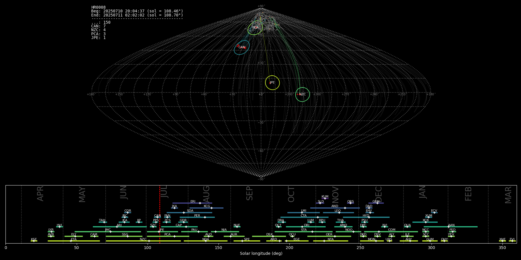
Task: Click the ETA shower label in timeline
Action: [x=74, y=239]
